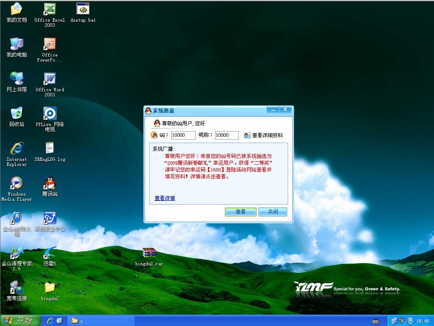This screenshot has height=326, width=434.
Task: Click the network tray icon
Action: tap(394, 321)
